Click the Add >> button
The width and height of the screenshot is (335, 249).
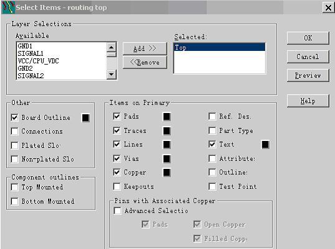point(144,48)
